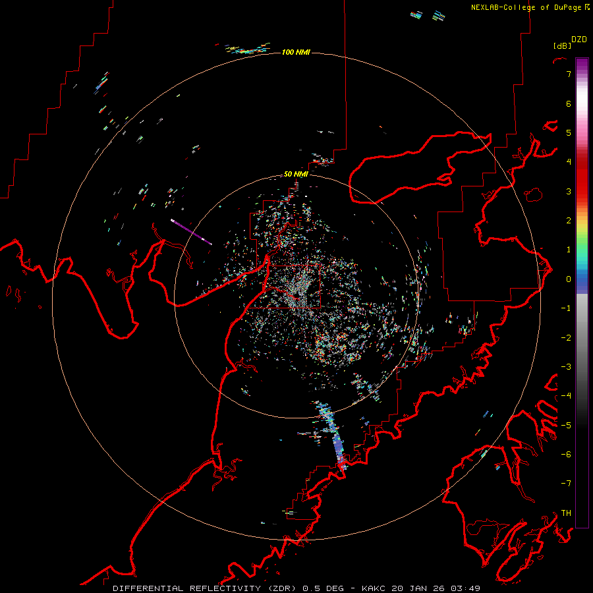Click the 50 NMI range ring label
The width and height of the screenshot is (593, 593).
(296, 174)
